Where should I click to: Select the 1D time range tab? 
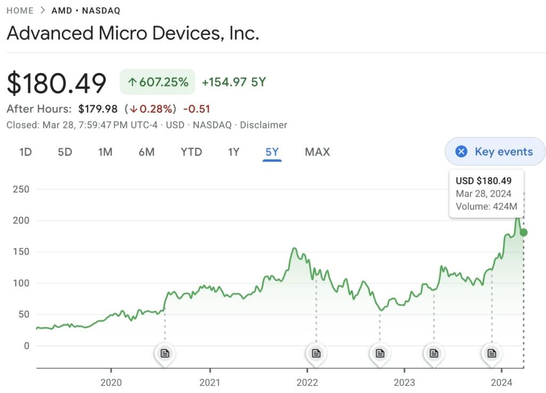coord(26,152)
